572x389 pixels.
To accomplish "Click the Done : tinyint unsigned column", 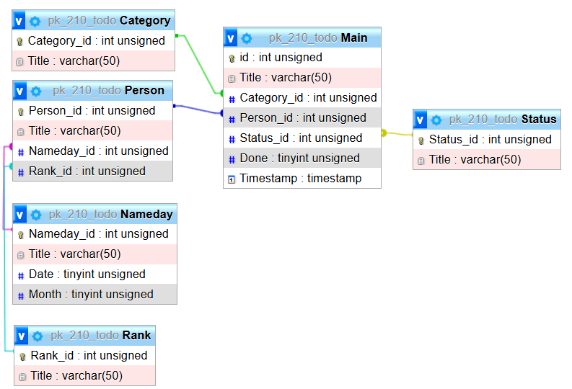I will [299, 158].
